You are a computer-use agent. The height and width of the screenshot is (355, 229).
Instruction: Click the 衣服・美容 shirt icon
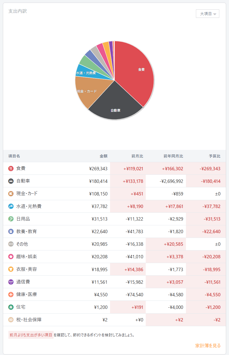11,269
